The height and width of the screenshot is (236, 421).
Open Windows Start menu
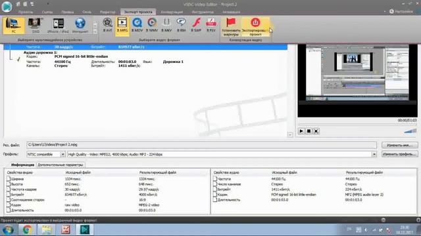8,230
